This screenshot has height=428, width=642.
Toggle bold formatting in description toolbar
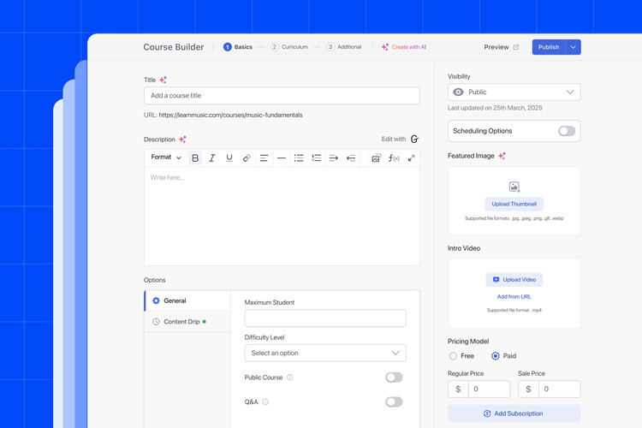[x=195, y=158]
